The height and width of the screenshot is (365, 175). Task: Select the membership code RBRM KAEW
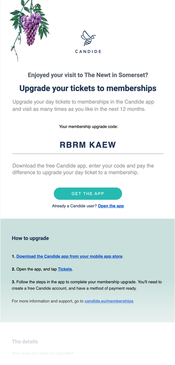tap(87, 145)
